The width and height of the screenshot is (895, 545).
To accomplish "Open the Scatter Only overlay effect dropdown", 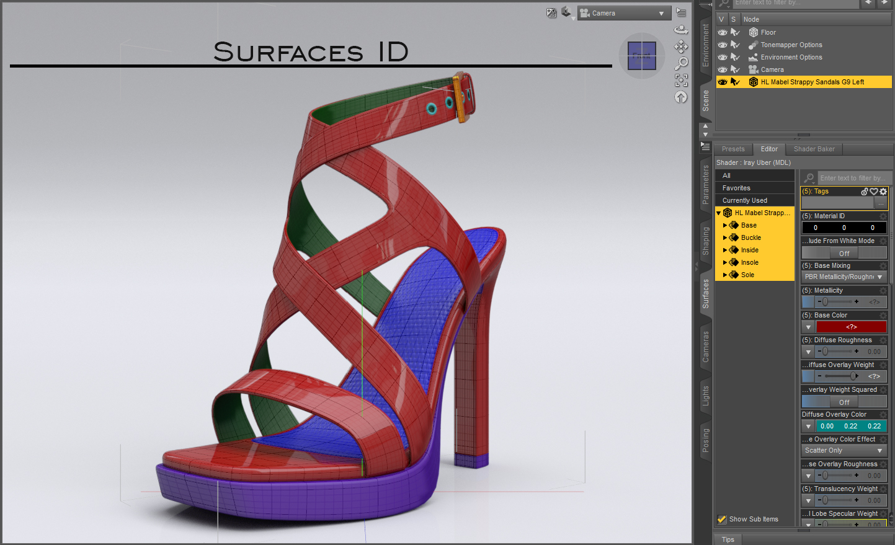I will point(844,451).
